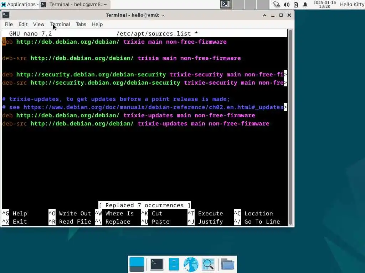Open the Hello Kitty user menu
This screenshot has width=365, height=273.
(352, 4)
